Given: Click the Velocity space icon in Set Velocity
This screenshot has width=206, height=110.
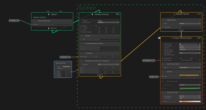Looking at the screenshot, I should pos(96,57).
